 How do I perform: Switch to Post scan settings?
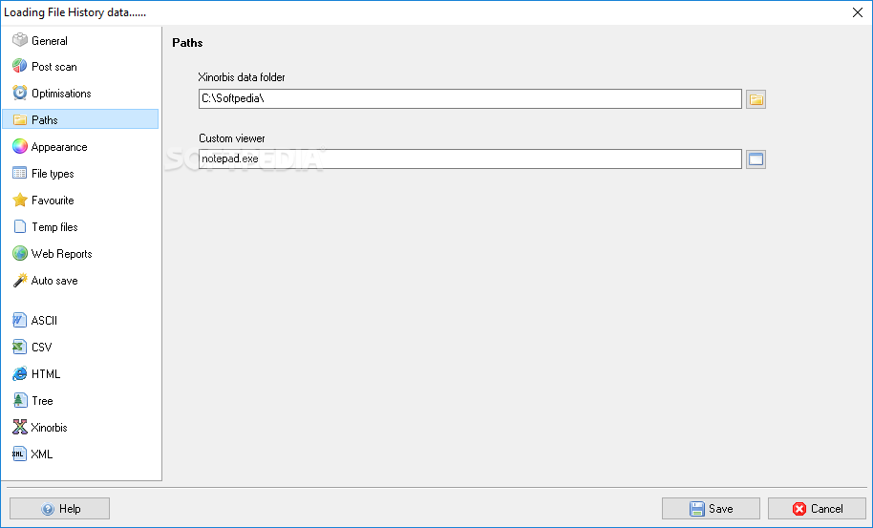point(81,66)
